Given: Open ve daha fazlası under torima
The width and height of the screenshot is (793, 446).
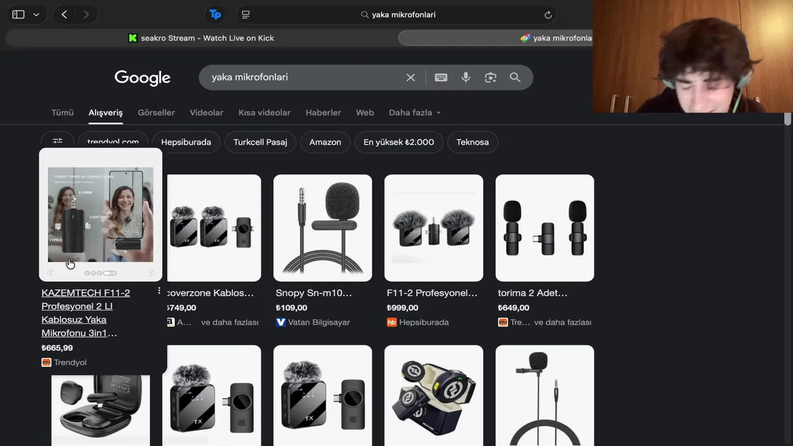Looking at the screenshot, I should (563, 322).
